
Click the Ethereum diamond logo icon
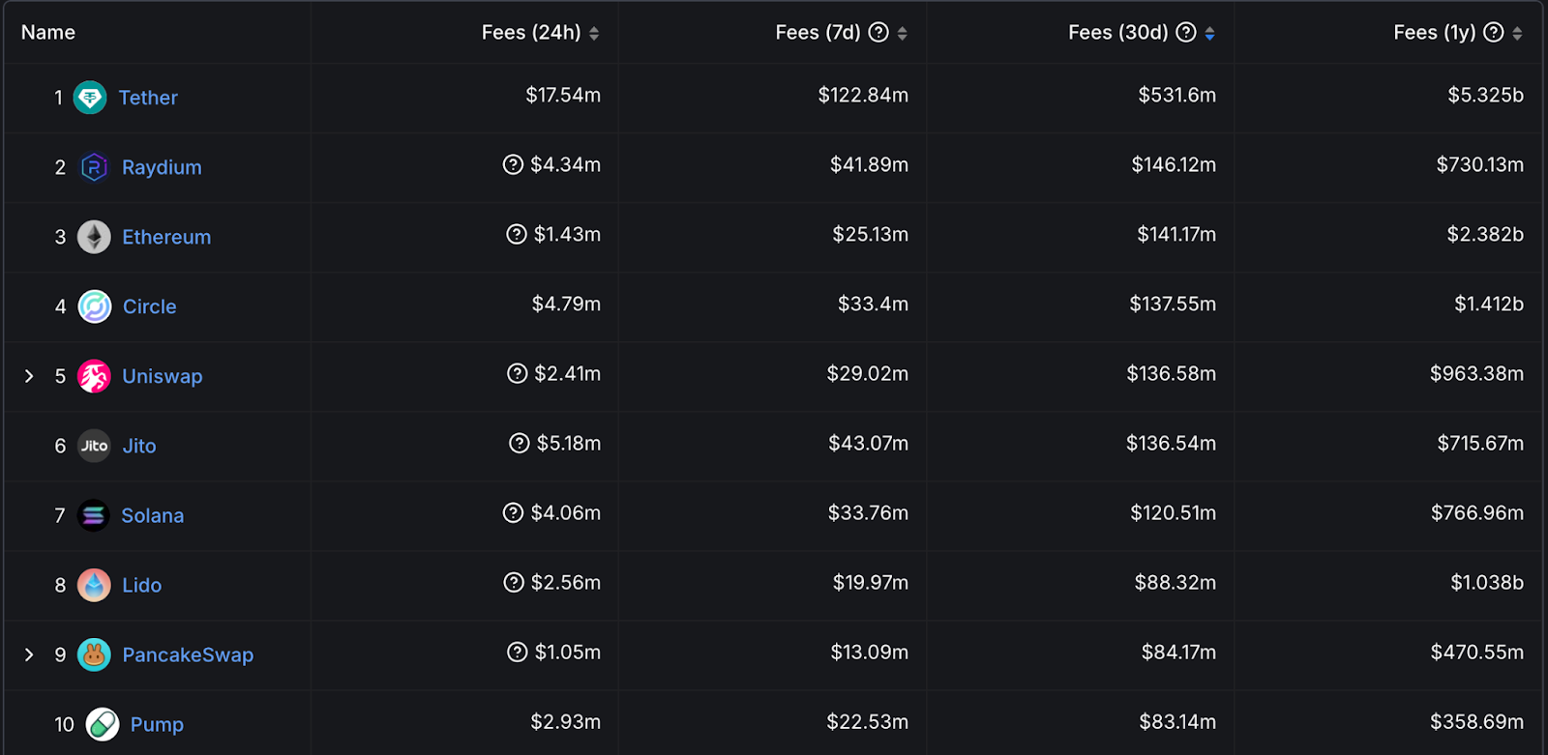[x=94, y=237]
